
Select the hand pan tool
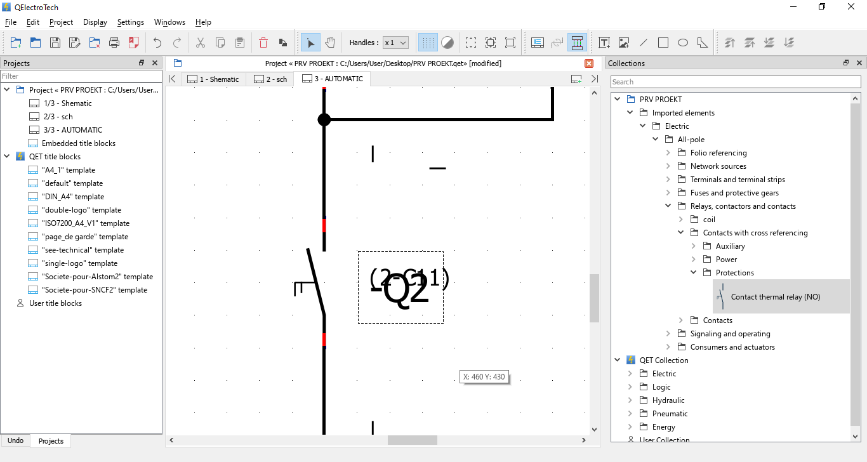(330, 43)
